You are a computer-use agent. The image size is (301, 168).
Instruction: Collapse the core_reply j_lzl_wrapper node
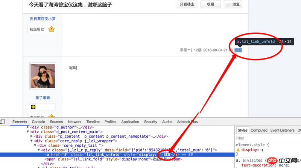pyautogui.click(x=32, y=141)
